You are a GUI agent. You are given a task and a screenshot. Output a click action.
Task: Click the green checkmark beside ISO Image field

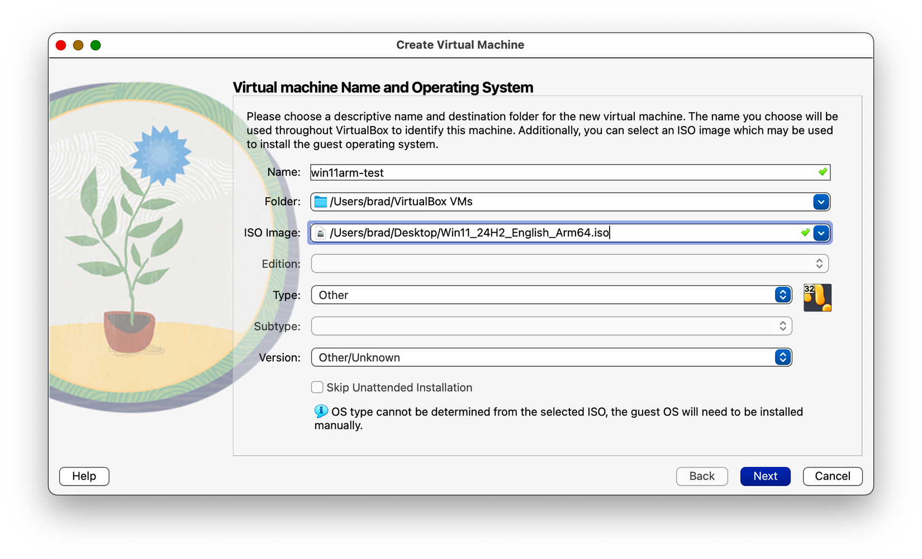pos(805,233)
